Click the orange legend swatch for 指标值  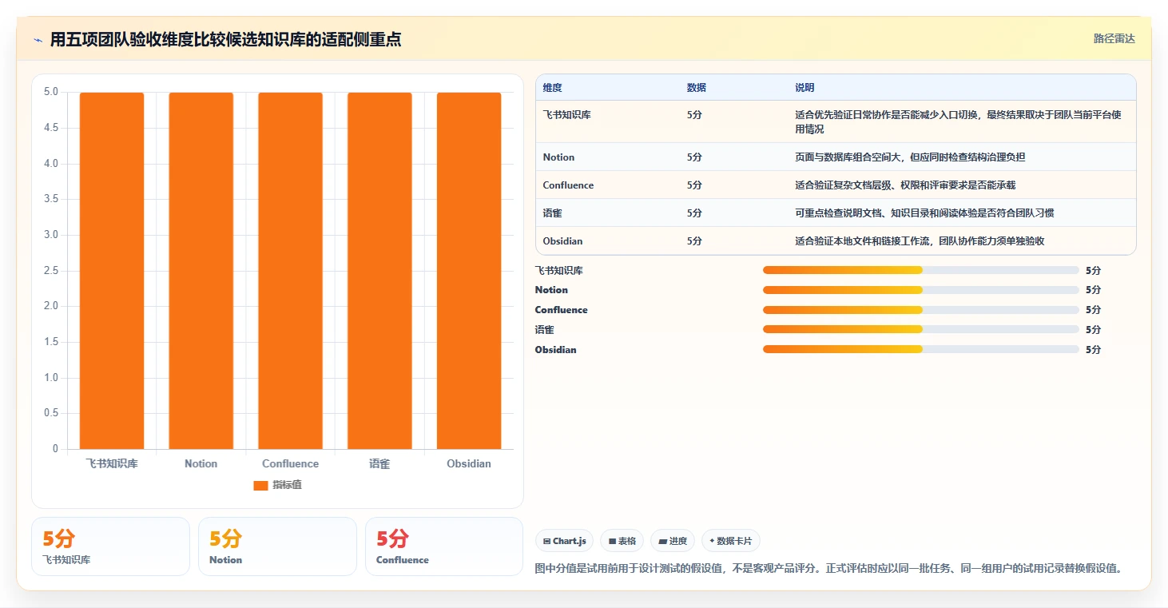[260, 485]
